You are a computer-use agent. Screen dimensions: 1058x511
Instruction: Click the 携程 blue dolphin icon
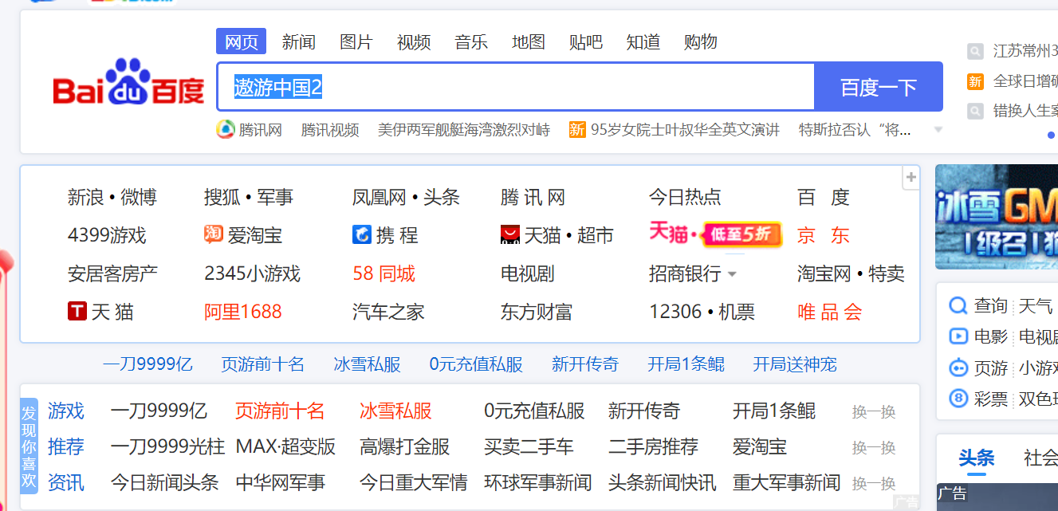coord(362,234)
